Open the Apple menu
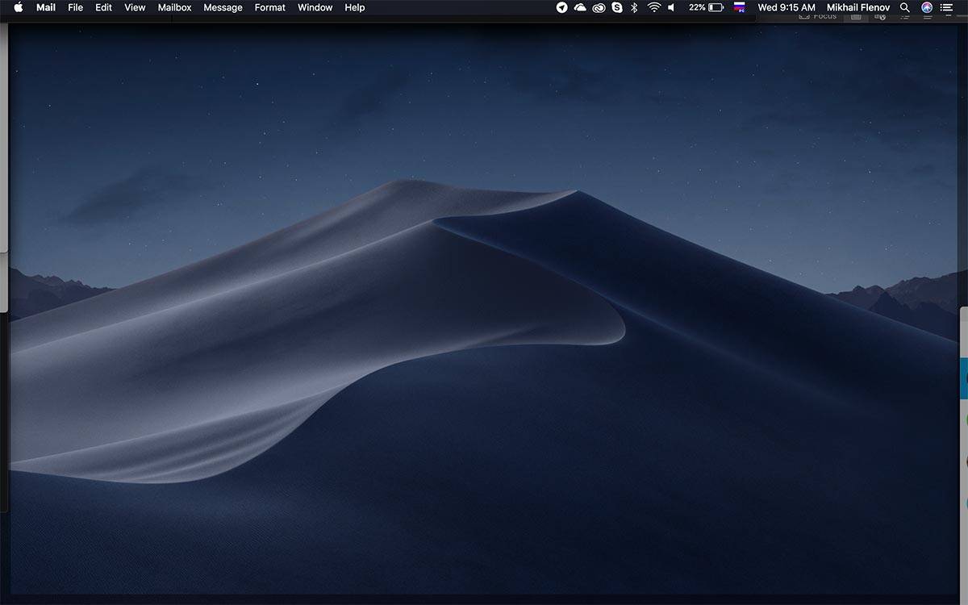This screenshot has width=968, height=605. pyautogui.click(x=19, y=7)
